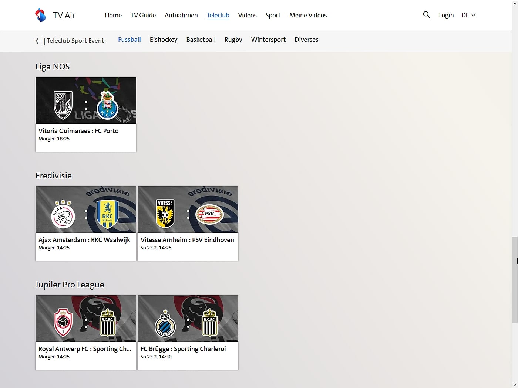Click the Teleclub Sport Event back label
Image resolution: width=518 pixels, height=388 pixels.
click(x=75, y=41)
